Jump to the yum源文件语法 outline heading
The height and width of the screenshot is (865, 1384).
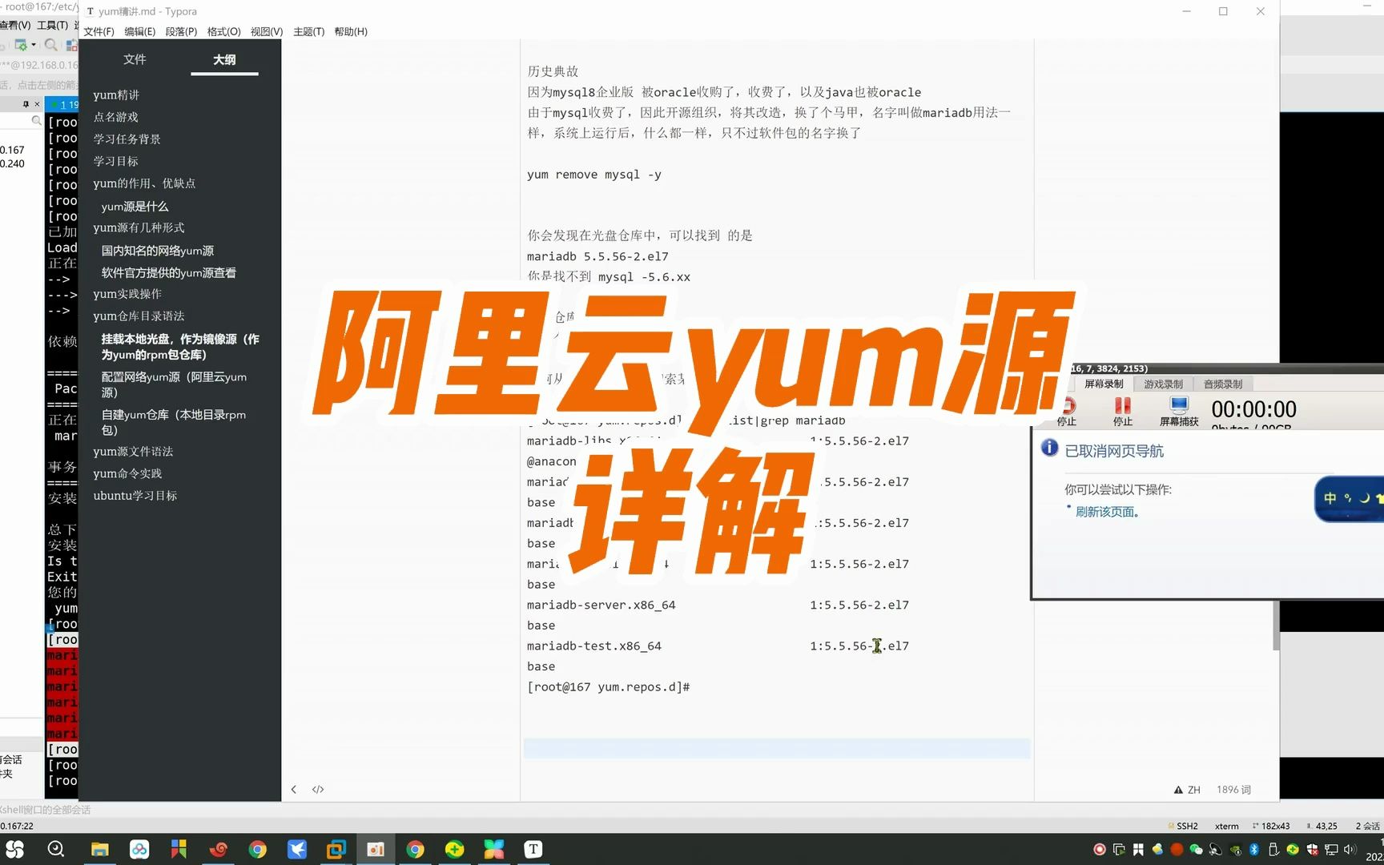click(133, 452)
